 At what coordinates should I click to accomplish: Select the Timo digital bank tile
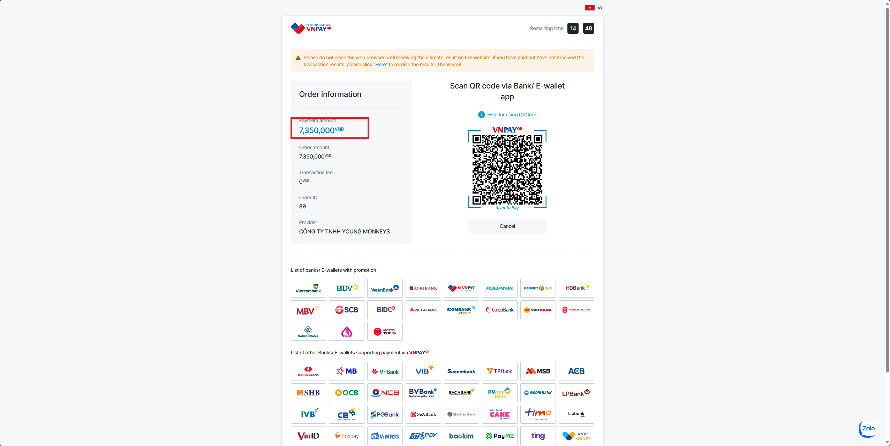[x=538, y=414]
